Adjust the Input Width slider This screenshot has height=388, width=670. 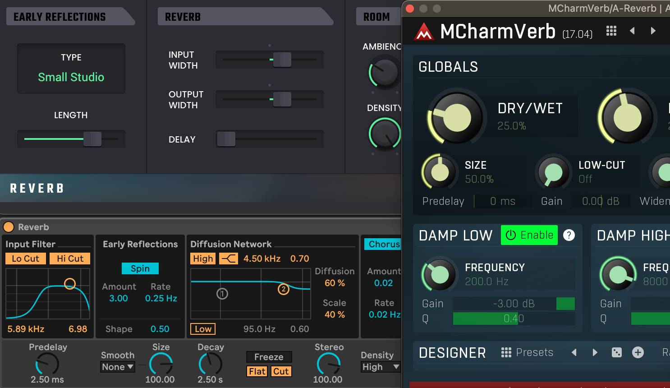[x=270, y=60]
